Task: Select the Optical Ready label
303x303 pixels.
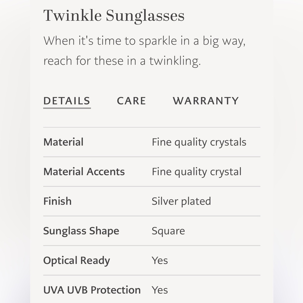Action: [77, 260]
